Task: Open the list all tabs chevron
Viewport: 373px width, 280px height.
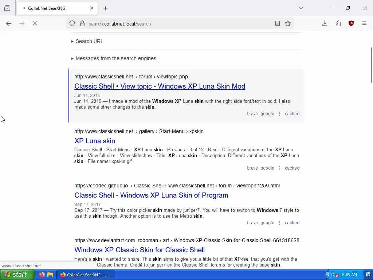Action: pos(301,8)
